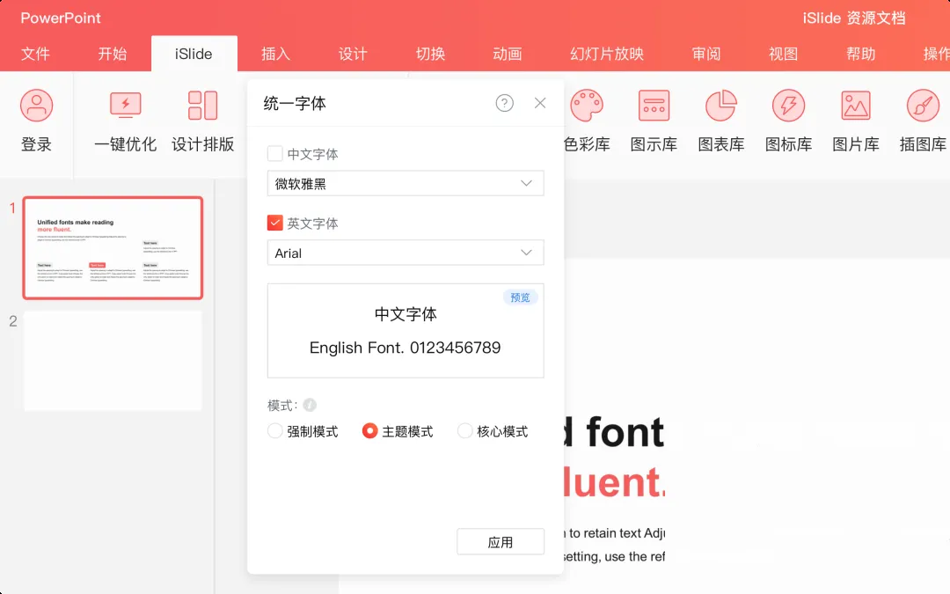Select the 核心模式 radio button
This screenshot has width=950, height=594.
click(464, 431)
